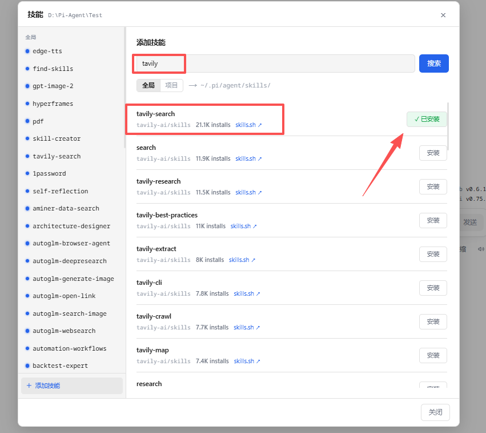Click the tavily-research result title
This screenshot has width=486, height=433.
click(x=158, y=181)
